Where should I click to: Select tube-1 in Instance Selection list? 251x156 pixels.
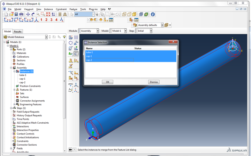(131, 52)
